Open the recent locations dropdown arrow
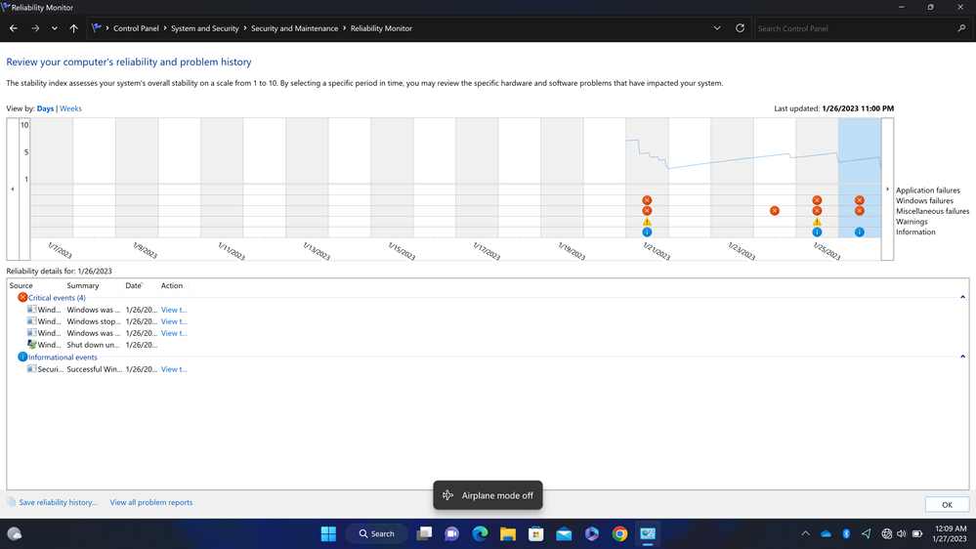 click(x=55, y=28)
